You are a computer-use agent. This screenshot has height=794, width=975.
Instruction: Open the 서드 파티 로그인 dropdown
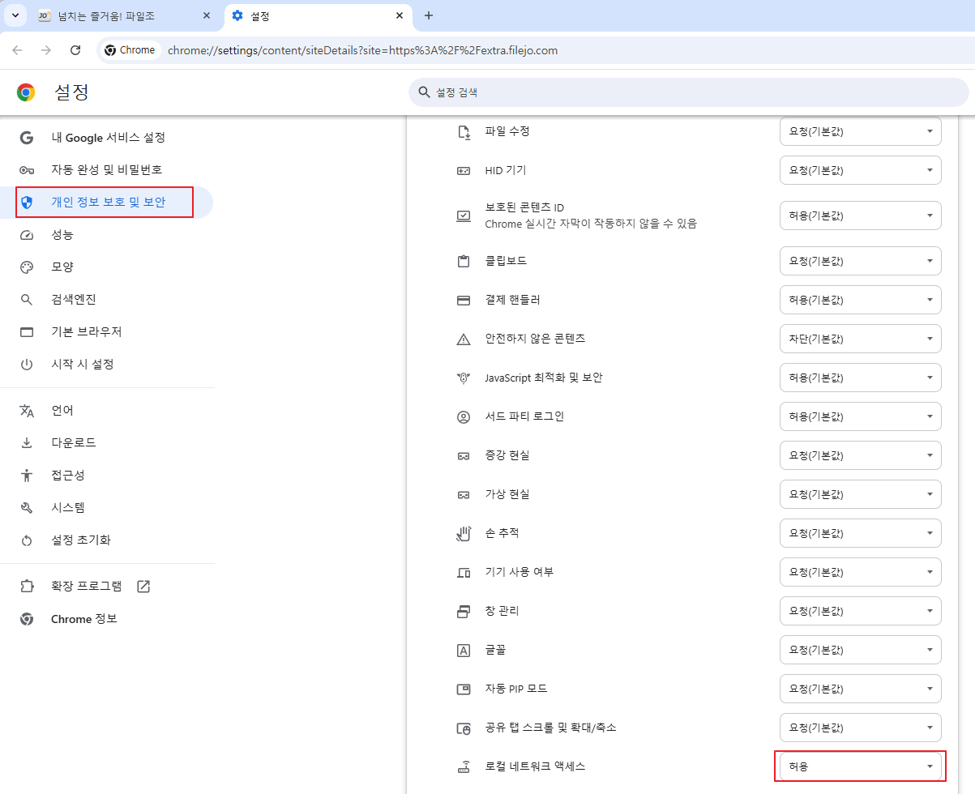pyautogui.click(x=859, y=416)
